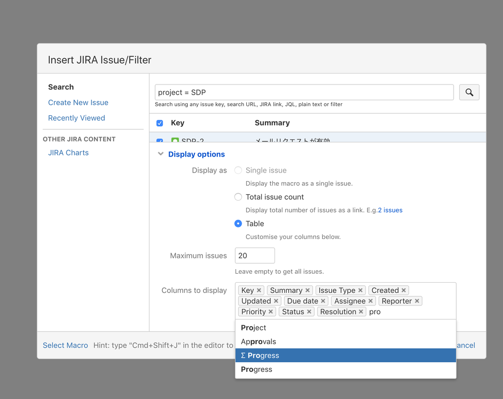Click the JQL search field with 'project = SDP'
503x399 pixels.
point(304,92)
